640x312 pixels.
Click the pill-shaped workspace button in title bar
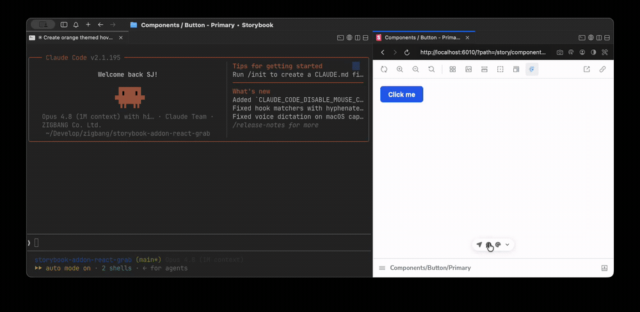[x=43, y=24]
